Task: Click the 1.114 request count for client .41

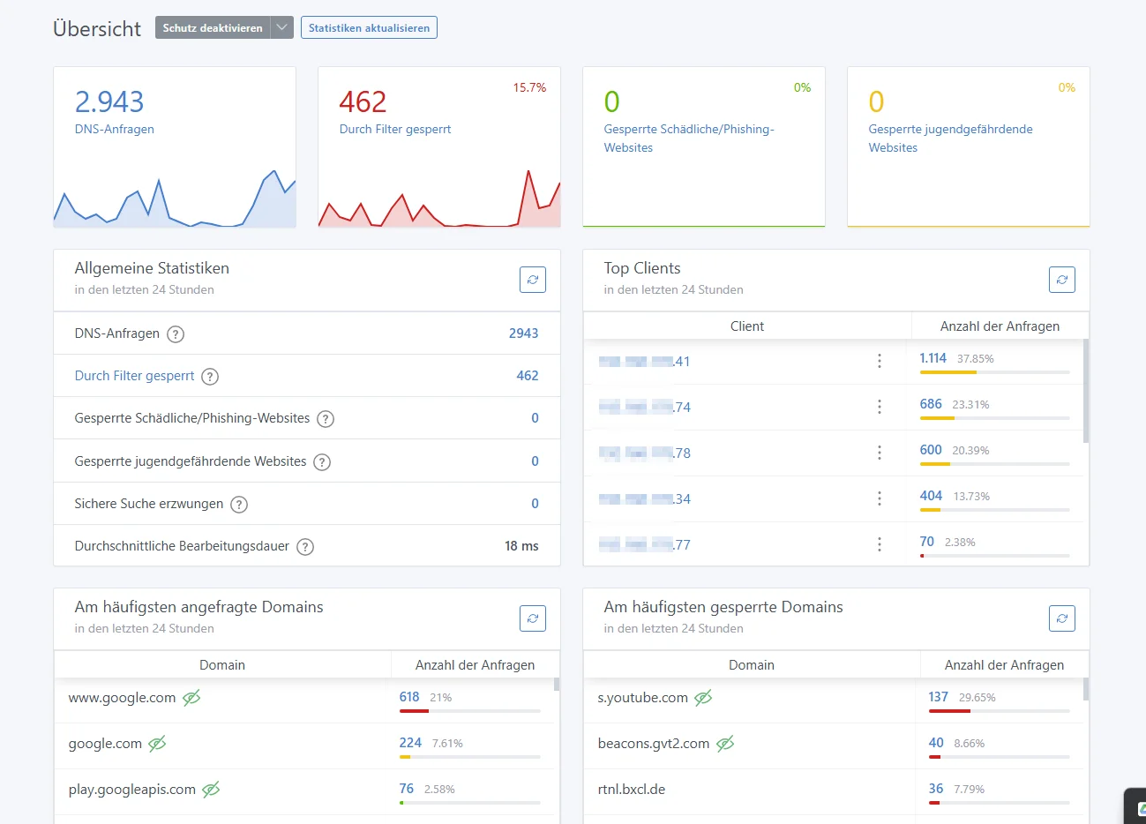Action: click(933, 358)
